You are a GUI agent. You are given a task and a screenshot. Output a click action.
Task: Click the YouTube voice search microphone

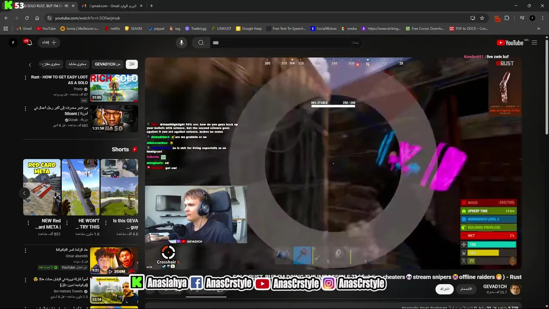181,42
